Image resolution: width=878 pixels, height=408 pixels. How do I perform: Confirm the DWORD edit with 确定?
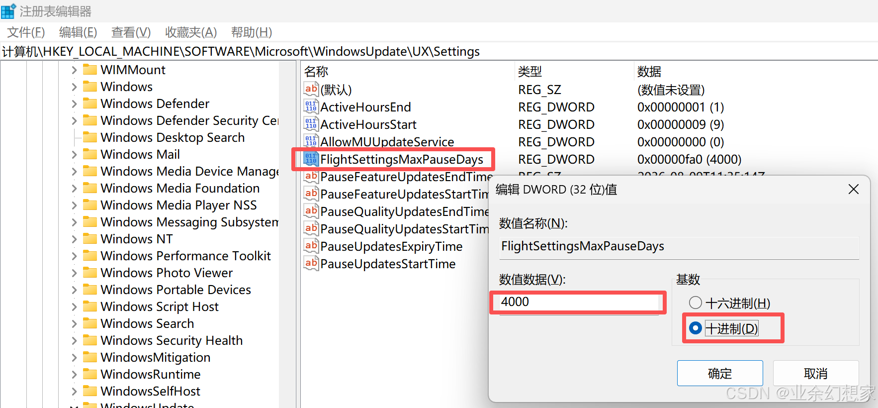720,373
